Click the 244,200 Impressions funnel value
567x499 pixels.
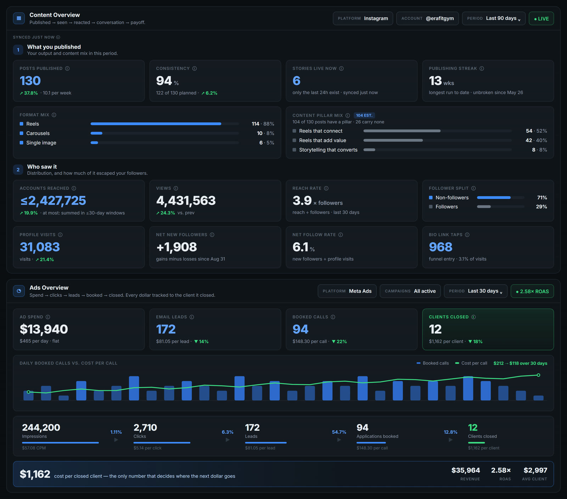pyautogui.click(x=41, y=427)
